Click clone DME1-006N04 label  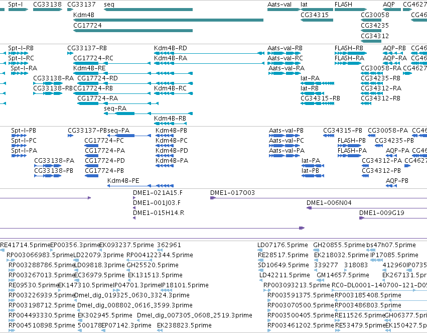coord(329,203)
